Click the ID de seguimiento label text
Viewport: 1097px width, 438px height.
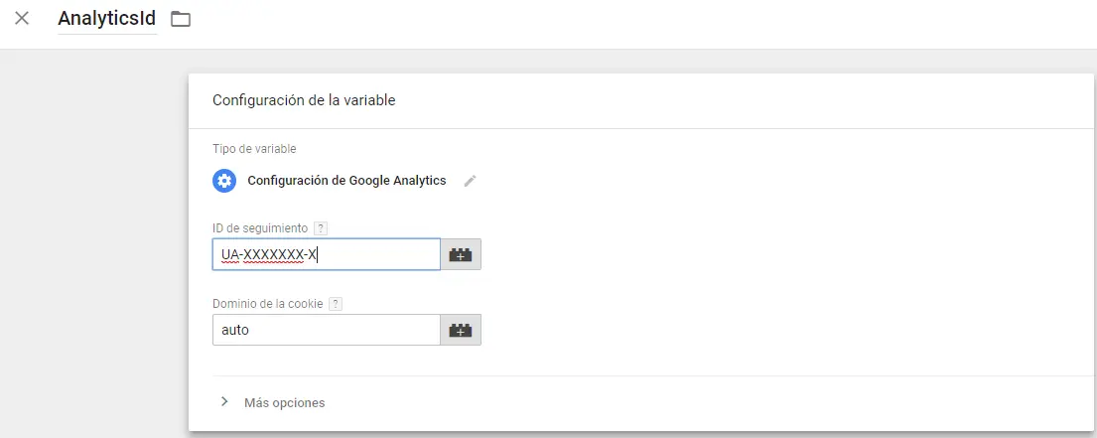260,228
